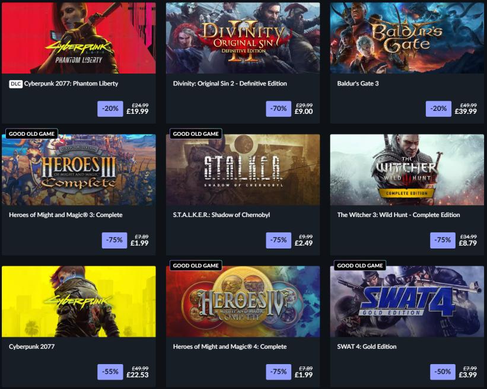Click the GOOD OLD GAME badge on S.T.A.L.K.E.R.

(196, 134)
